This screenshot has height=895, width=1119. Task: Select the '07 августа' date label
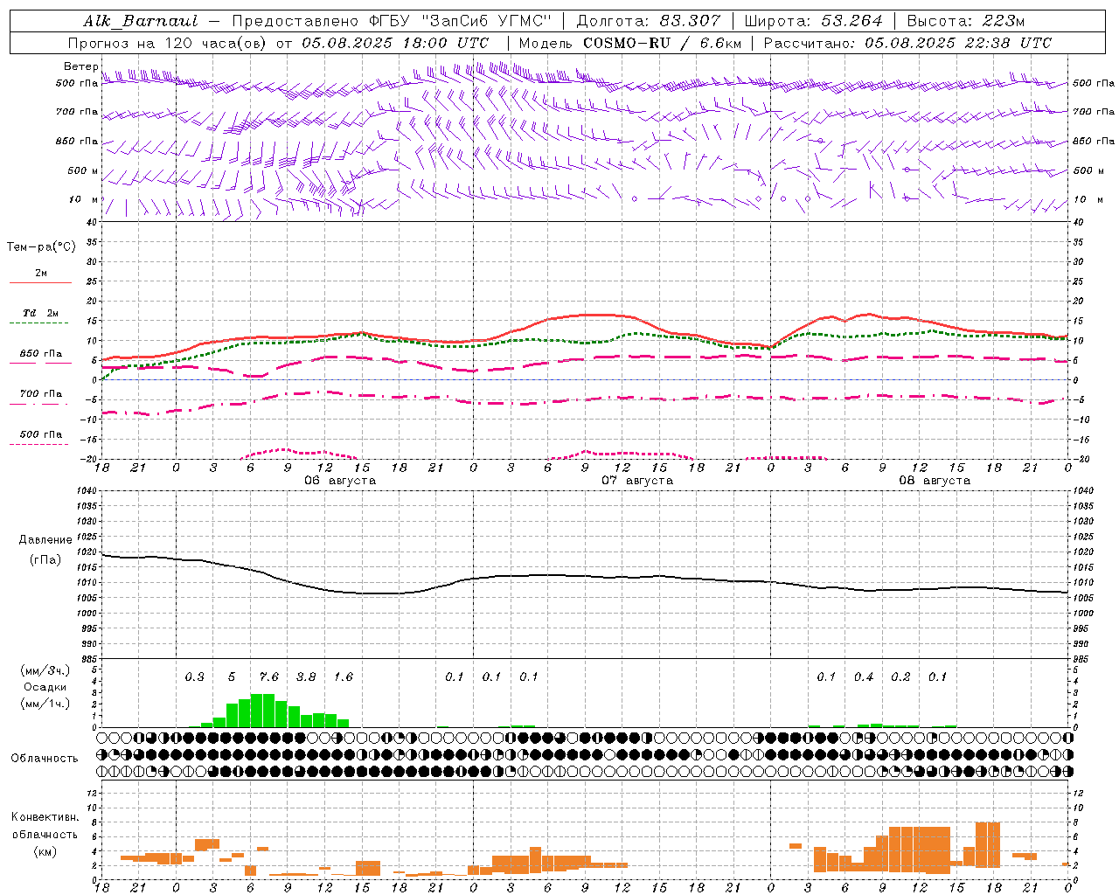pos(637,481)
